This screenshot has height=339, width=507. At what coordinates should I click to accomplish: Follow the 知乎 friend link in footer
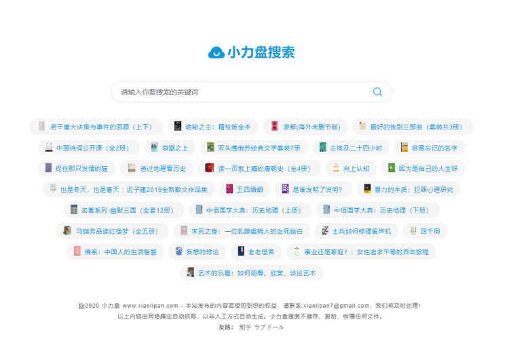[x=245, y=327]
